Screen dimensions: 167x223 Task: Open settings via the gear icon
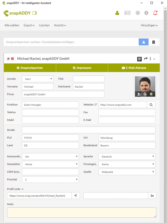pos(146,13)
